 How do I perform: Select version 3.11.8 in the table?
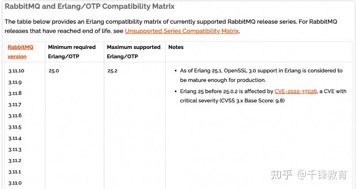[x=15, y=93]
